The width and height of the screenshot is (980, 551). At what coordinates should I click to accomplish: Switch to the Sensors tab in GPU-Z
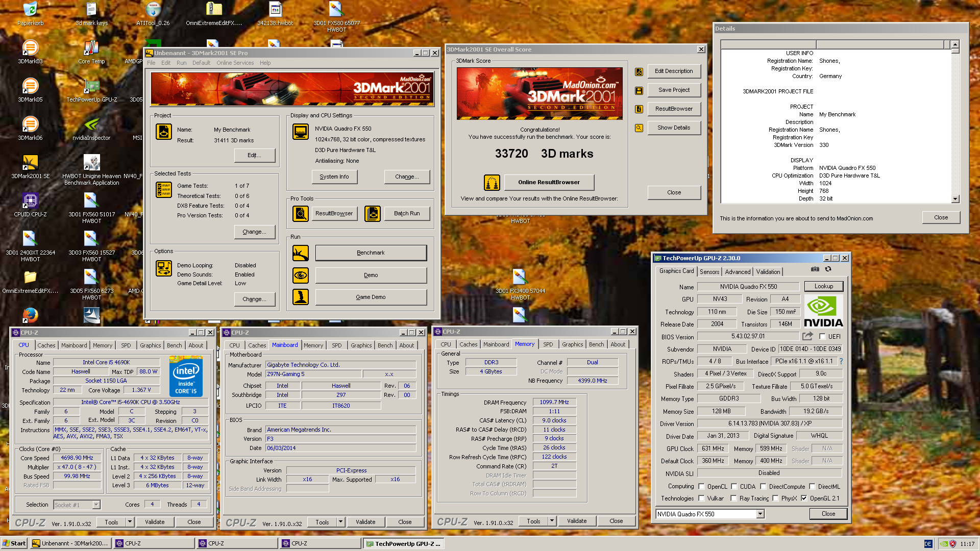click(709, 272)
